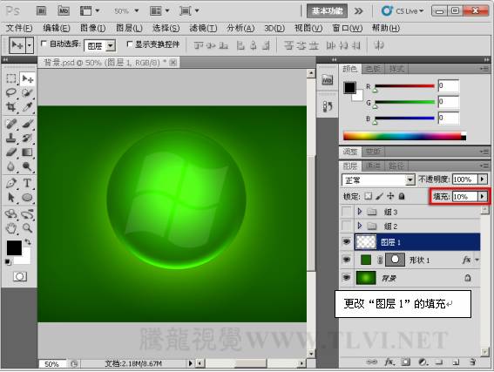Switch to the 色板 tab

(x=373, y=68)
